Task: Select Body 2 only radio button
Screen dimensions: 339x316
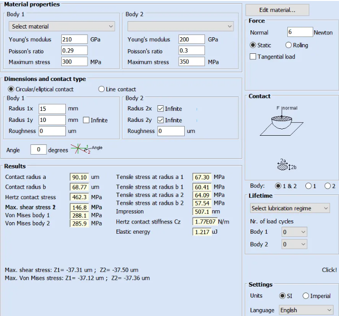Action: coord(330,186)
